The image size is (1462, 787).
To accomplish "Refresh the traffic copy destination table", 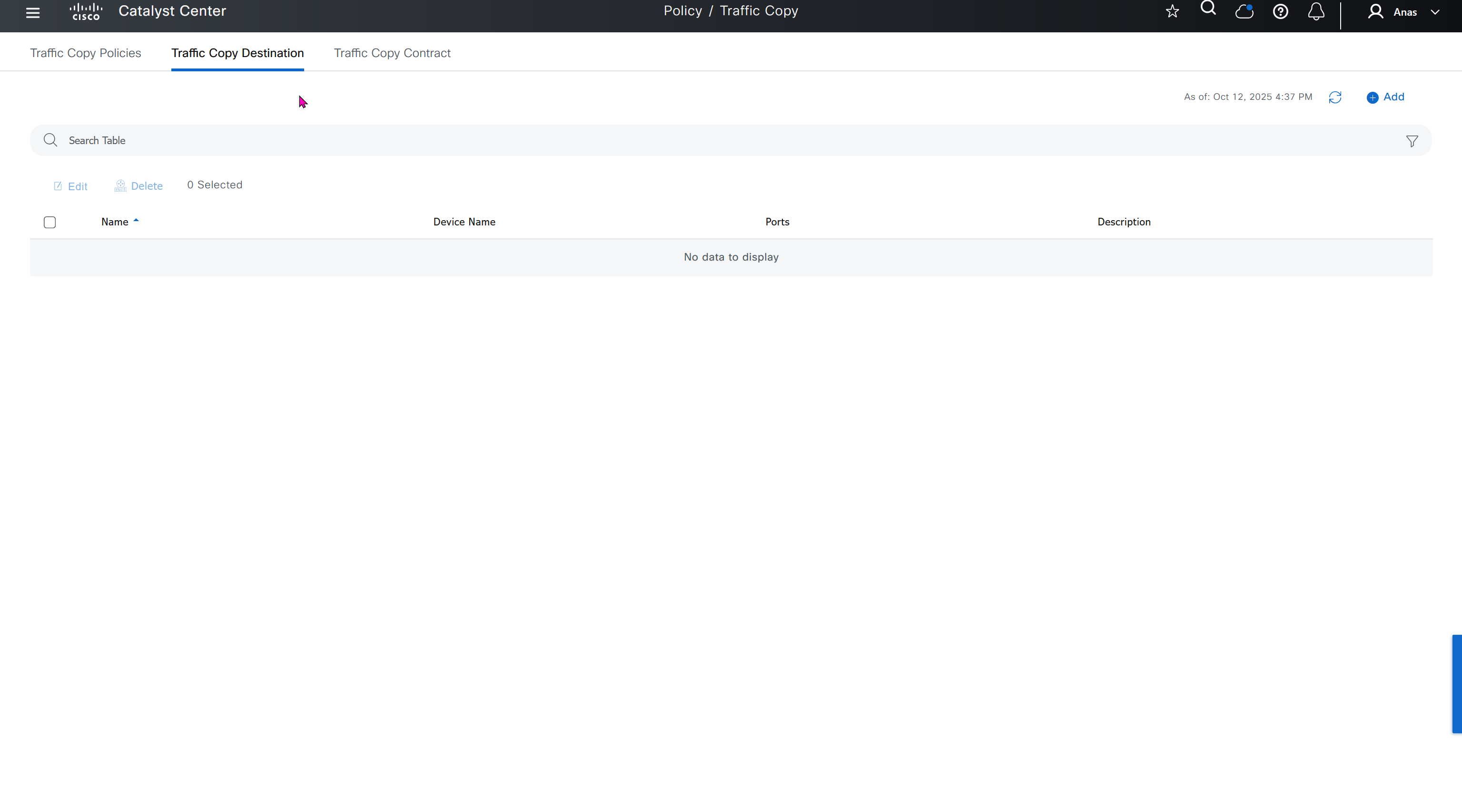I will coord(1335,97).
